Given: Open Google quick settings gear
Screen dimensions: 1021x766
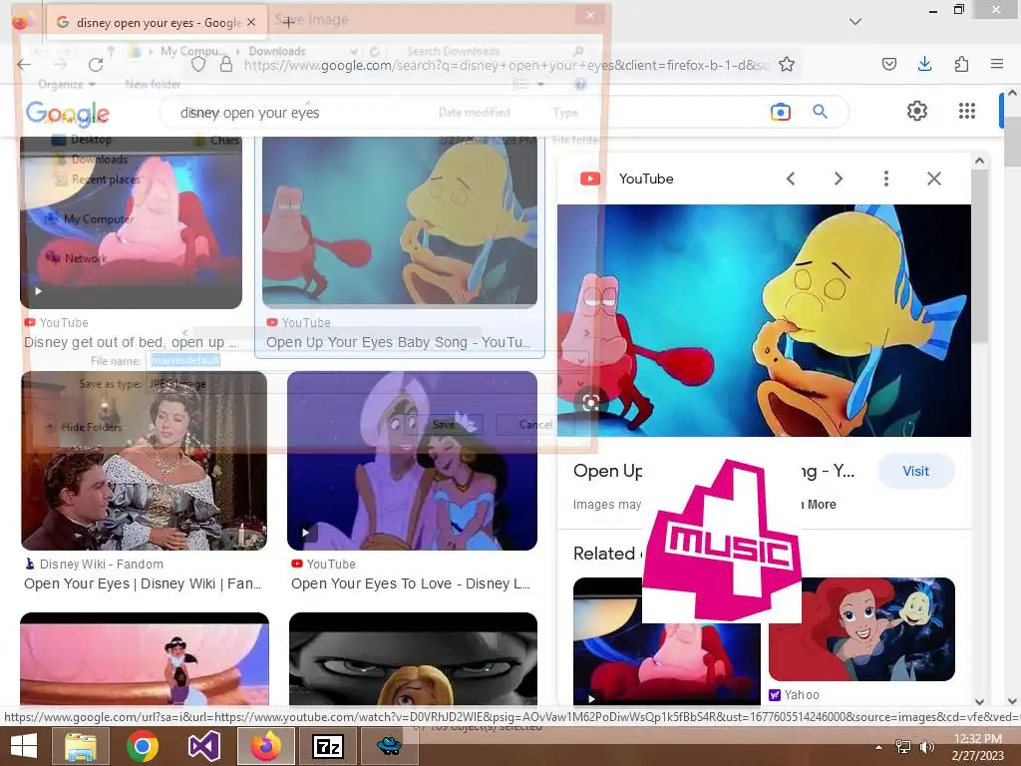Looking at the screenshot, I should click(x=917, y=111).
